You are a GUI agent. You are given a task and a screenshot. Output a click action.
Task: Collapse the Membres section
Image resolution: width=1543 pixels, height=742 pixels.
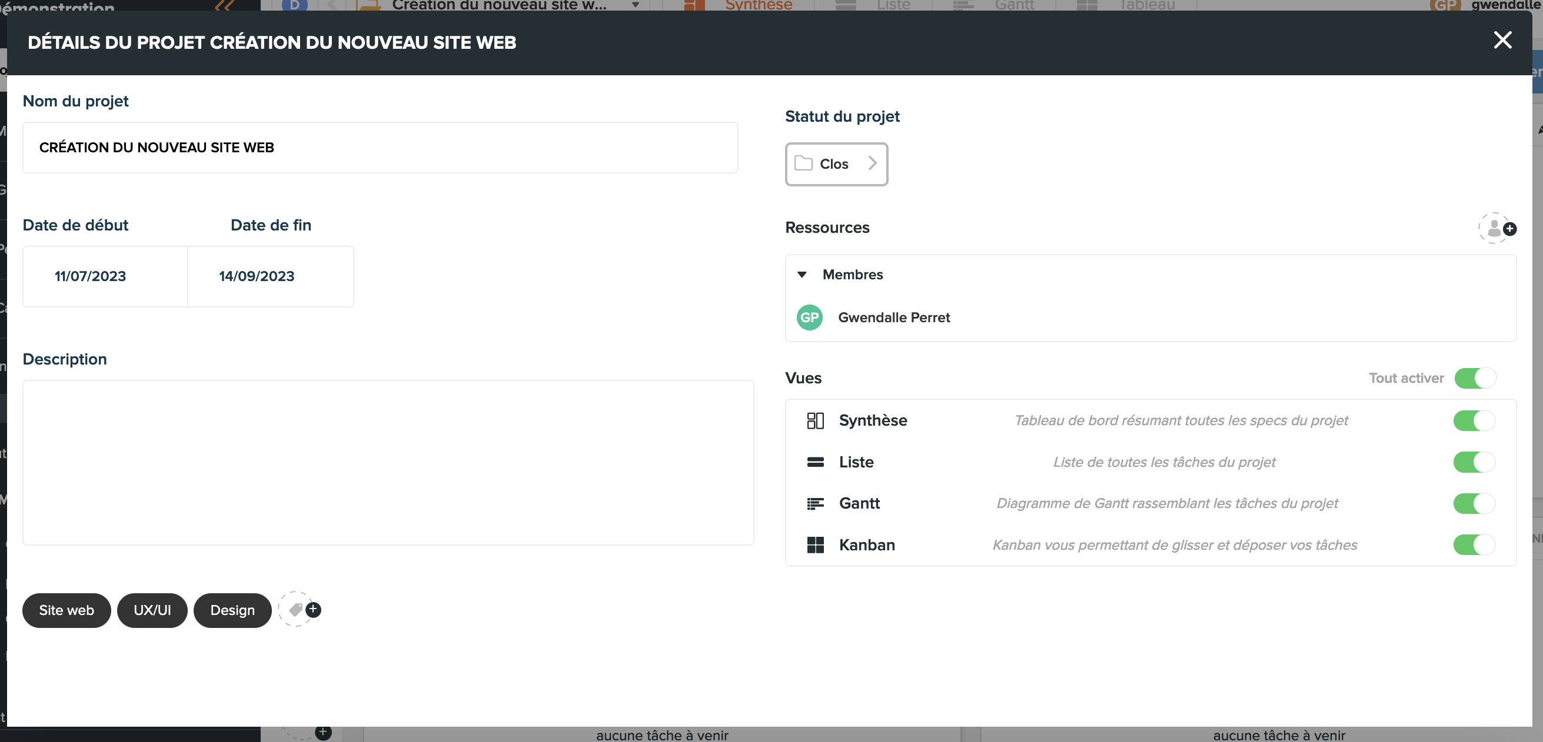point(802,275)
